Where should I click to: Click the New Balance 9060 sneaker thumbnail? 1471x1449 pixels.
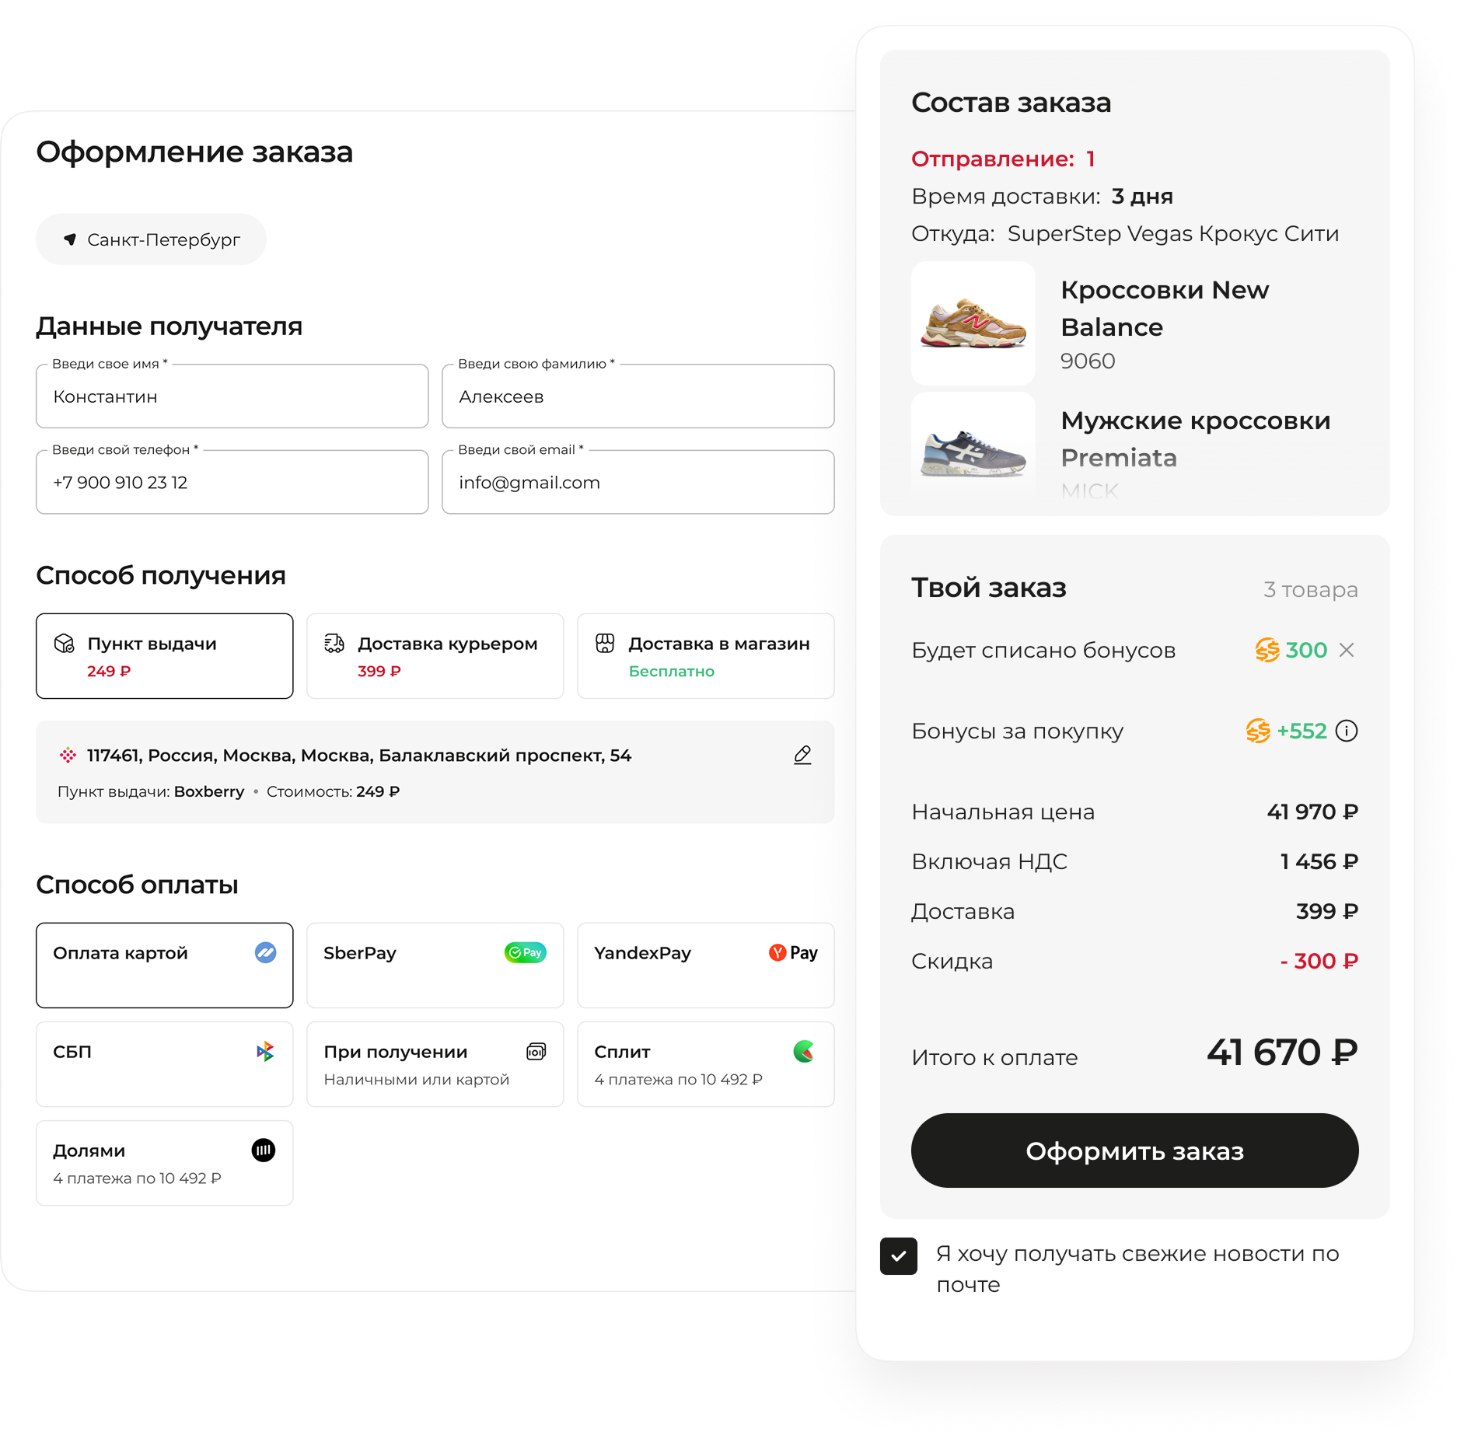click(973, 323)
